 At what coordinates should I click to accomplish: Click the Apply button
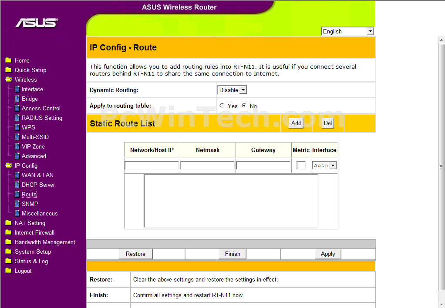point(328,254)
